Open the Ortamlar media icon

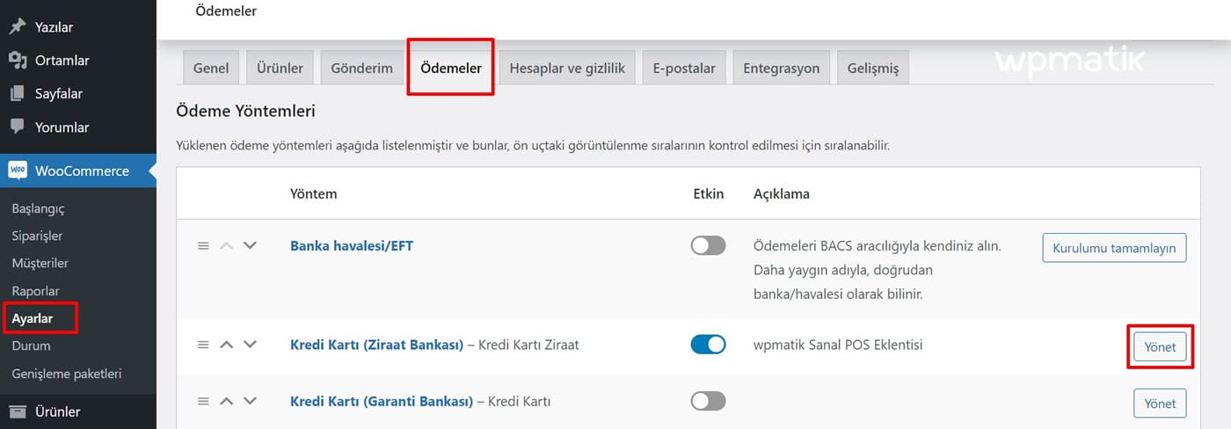point(18,60)
